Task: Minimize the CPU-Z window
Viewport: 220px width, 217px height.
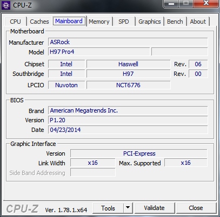Action: coord(171,4)
